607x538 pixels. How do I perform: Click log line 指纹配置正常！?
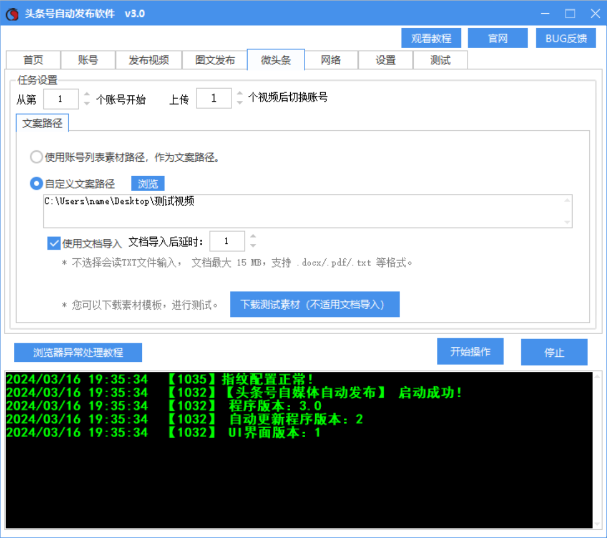[160, 379]
